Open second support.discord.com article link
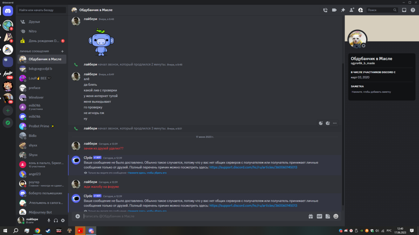 click(x=253, y=206)
